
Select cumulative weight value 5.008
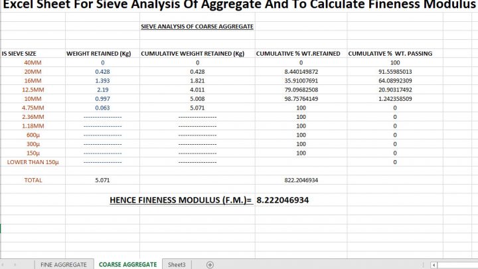[x=197, y=99]
